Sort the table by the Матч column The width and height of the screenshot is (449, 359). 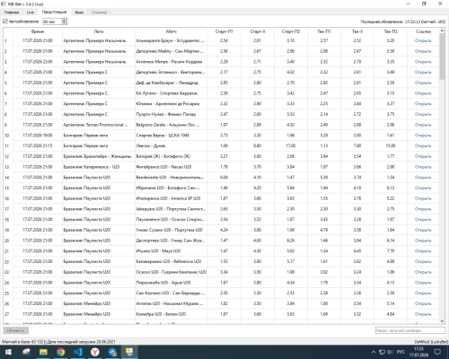click(x=172, y=31)
